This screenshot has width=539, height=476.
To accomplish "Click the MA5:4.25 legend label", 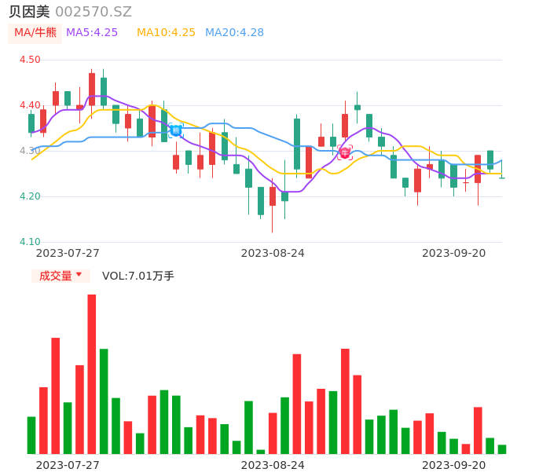I will coord(92,33).
